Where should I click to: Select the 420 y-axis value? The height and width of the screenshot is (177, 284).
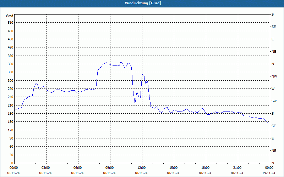pos(11,47)
